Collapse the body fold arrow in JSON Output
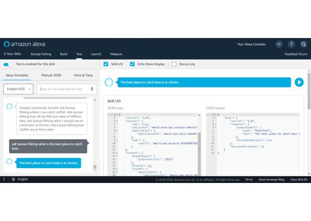Viewport: 311px width, 221px height. tap(215, 118)
